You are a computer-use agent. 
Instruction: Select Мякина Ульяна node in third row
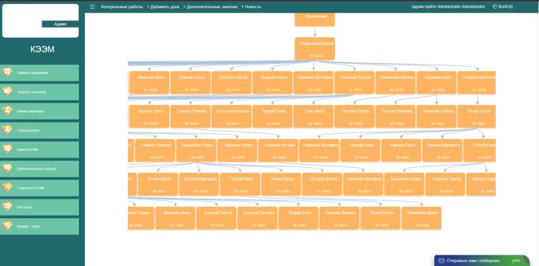237,150
